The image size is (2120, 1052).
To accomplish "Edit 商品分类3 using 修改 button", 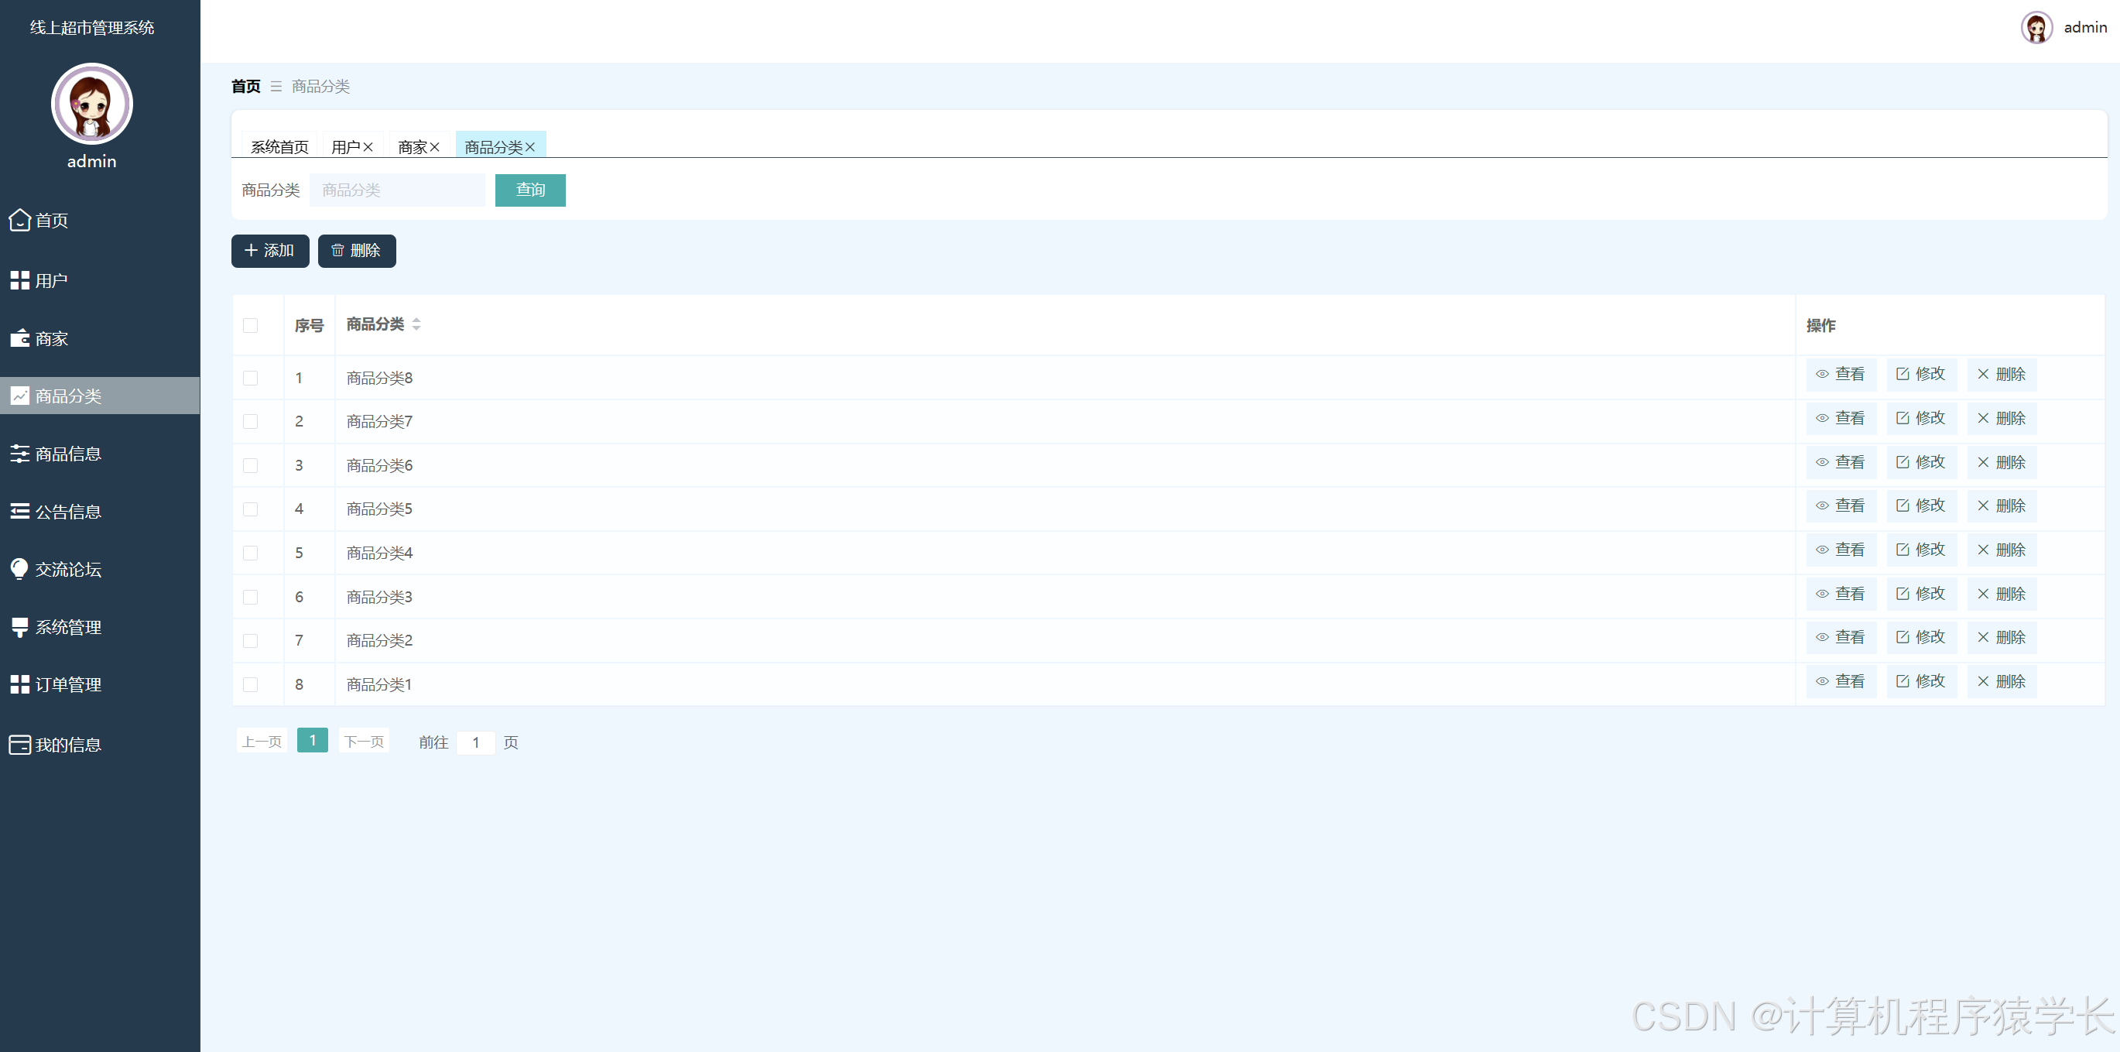I will tap(1922, 594).
